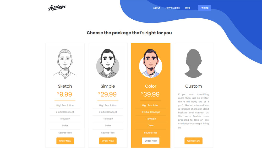Viewport: 262px width, 157px height.
Task: Click the $9.99 Sketch price
Action: [65, 94]
